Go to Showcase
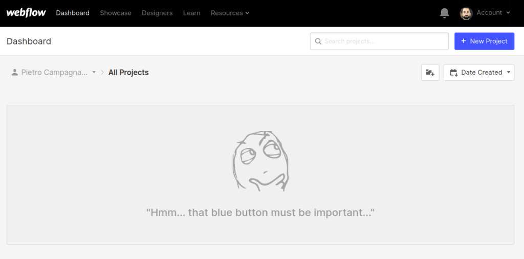This screenshot has height=259, width=524. click(116, 13)
